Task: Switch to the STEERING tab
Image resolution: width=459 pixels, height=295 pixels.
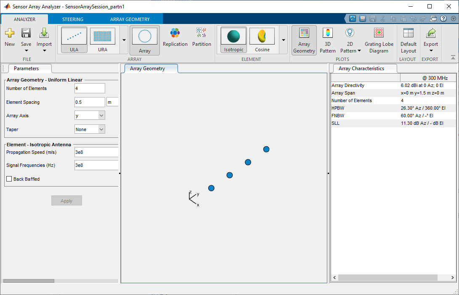Action: click(73, 19)
